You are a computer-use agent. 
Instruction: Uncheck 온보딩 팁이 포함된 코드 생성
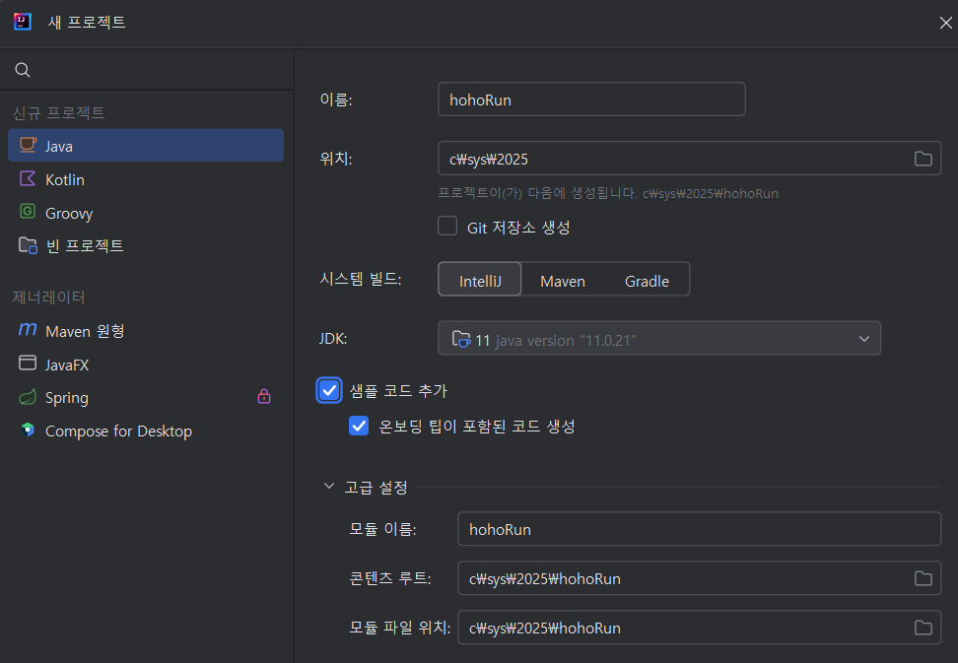click(x=359, y=426)
